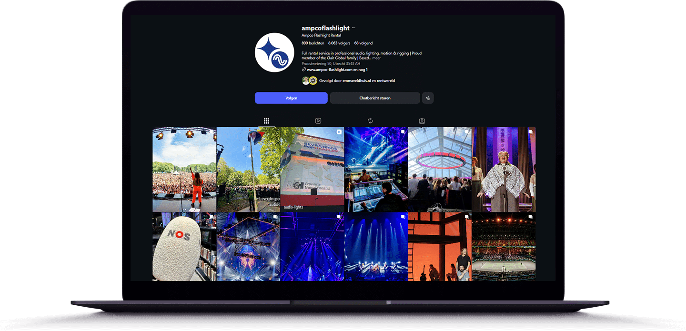Open the orange backdrop stage post

tap(440, 247)
